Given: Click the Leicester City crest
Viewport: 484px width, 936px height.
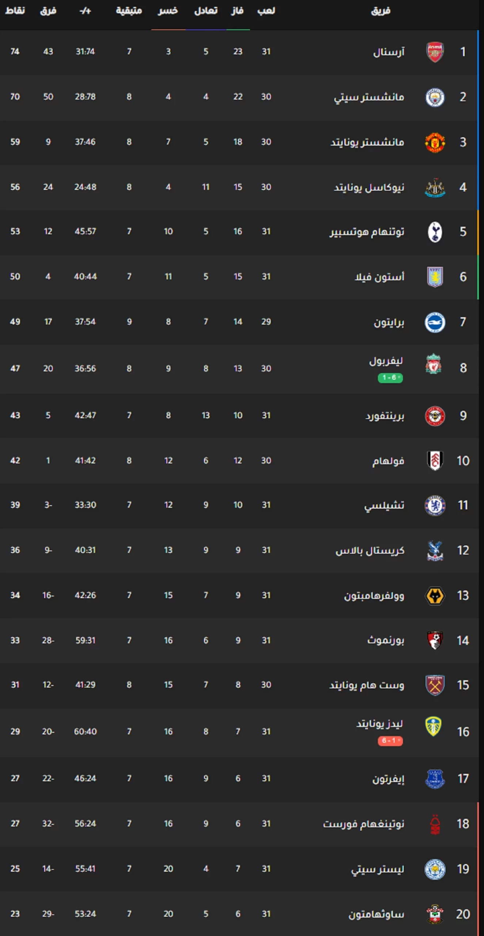Looking at the screenshot, I should 435,869.
